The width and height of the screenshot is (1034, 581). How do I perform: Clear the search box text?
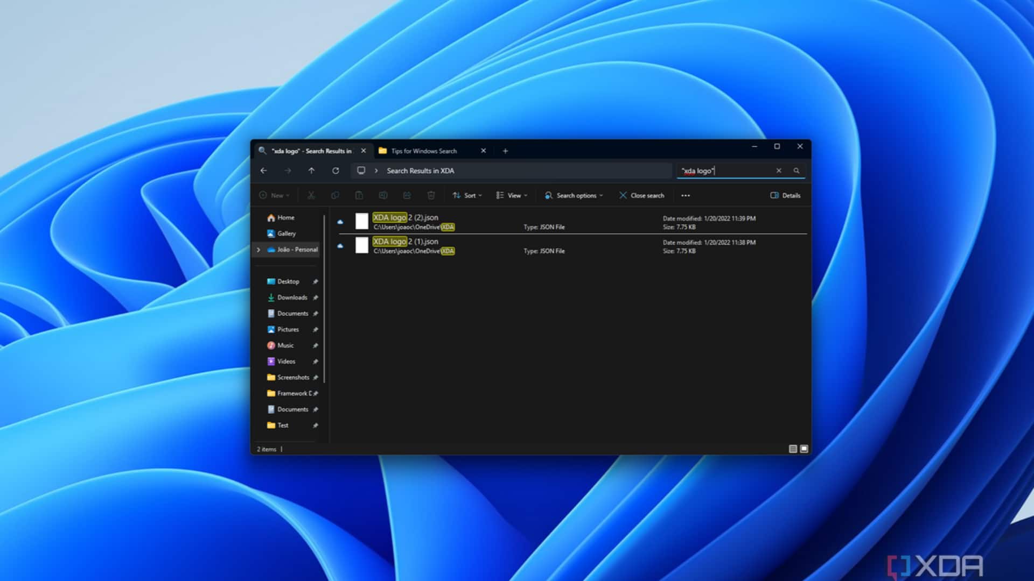[779, 171]
